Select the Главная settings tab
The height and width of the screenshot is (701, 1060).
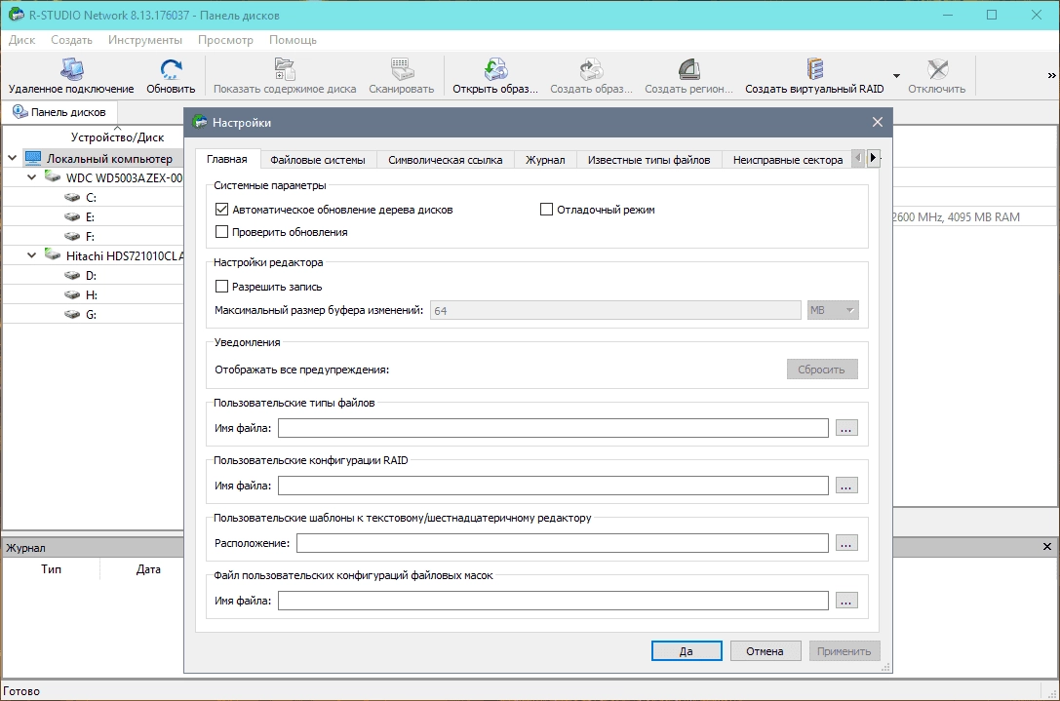[x=227, y=159]
